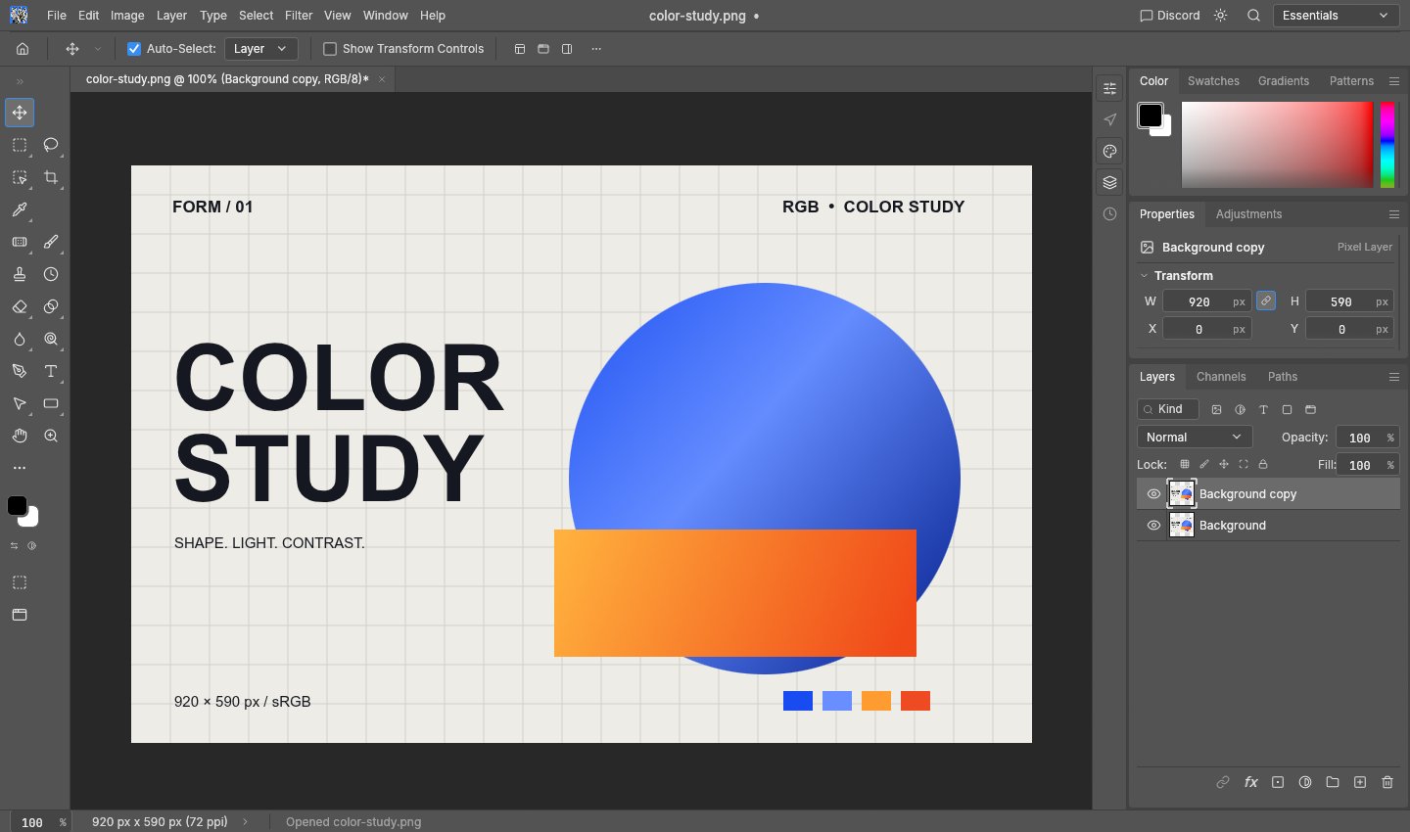Screen dimensions: 1410x832
Task: Click the foreground color swatch in the Color panel
Action: point(1151,116)
